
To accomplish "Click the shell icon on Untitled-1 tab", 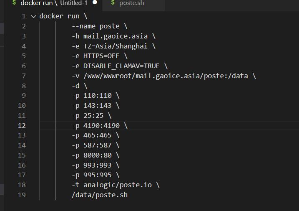I will [x=14, y=3].
